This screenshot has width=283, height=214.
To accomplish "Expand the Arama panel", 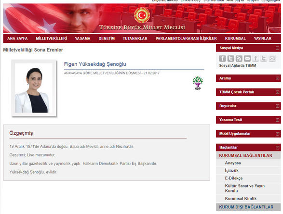I will tap(277, 78).
